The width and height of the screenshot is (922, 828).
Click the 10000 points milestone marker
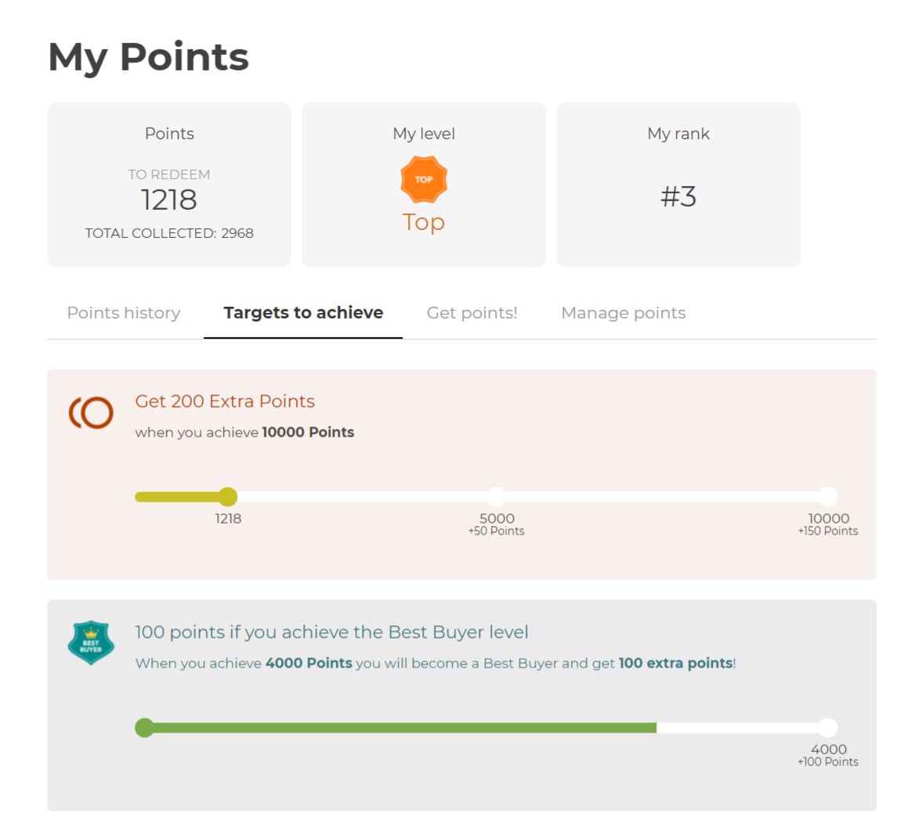(828, 497)
